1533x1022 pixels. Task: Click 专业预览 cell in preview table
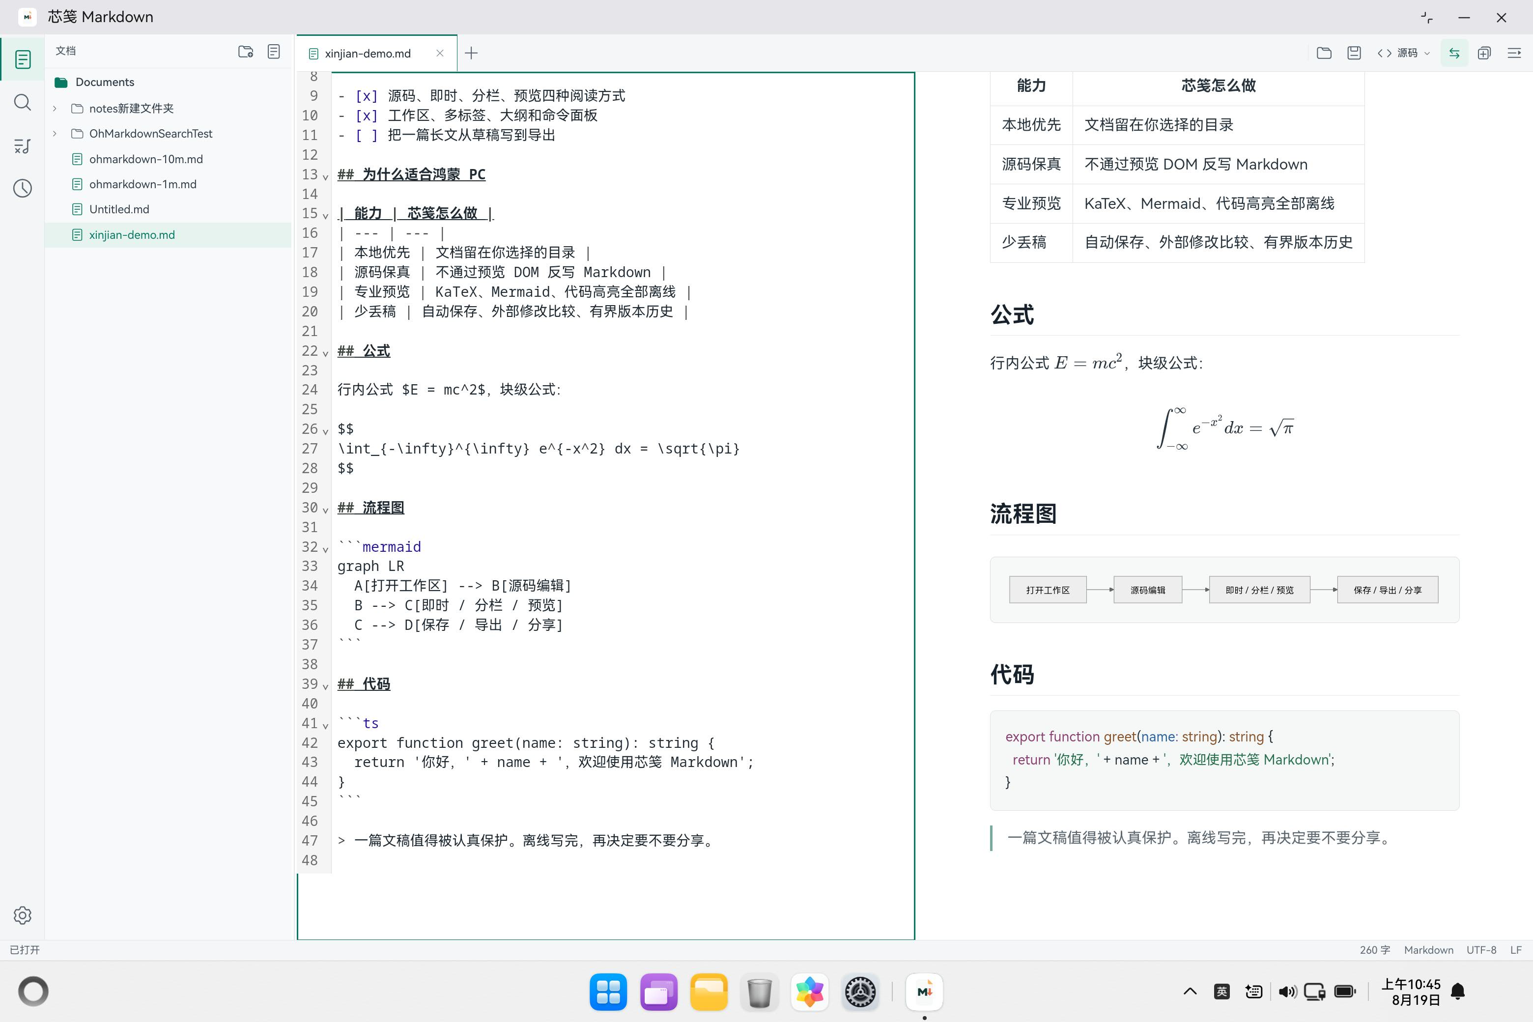(x=1031, y=203)
